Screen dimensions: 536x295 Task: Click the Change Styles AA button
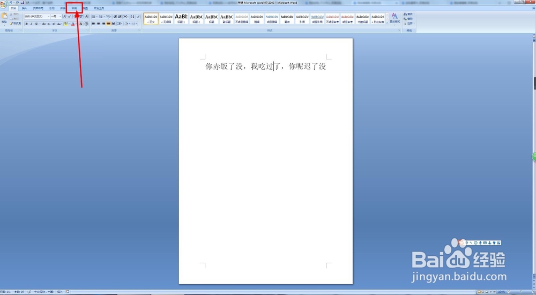(x=394, y=18)
